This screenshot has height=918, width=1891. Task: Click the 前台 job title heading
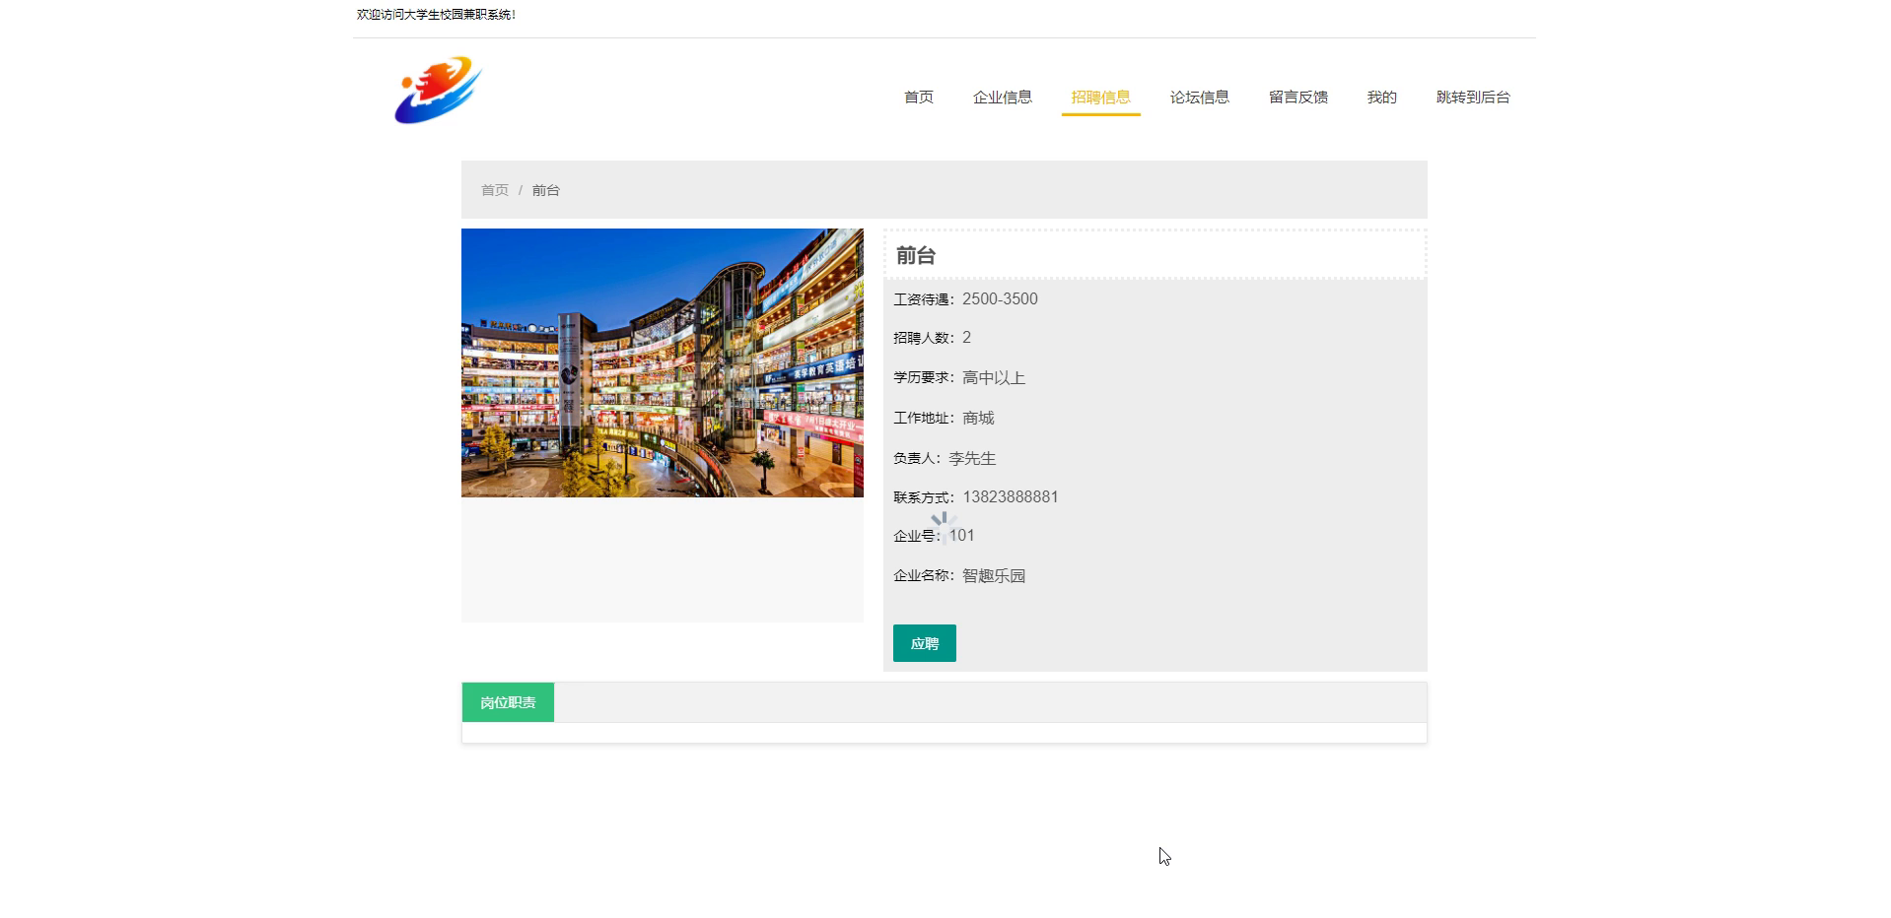(x=916, y=256)
